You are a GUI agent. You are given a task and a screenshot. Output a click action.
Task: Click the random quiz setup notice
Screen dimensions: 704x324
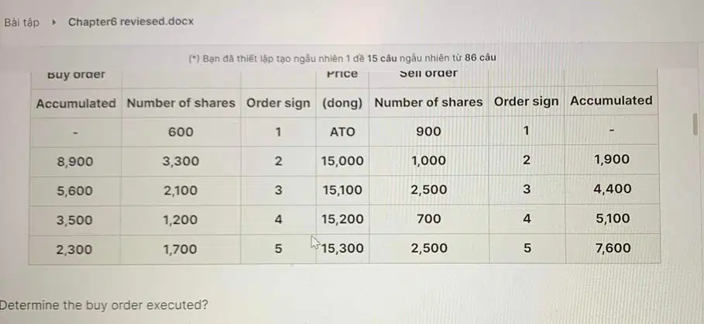click(x=342, y=58)
